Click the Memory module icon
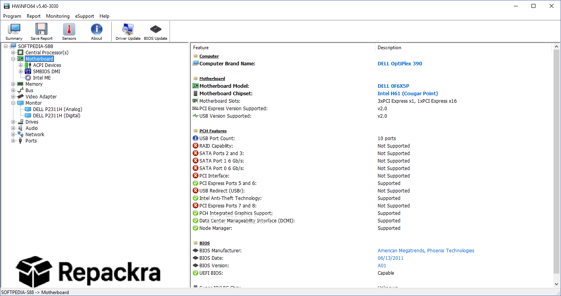 20,84
